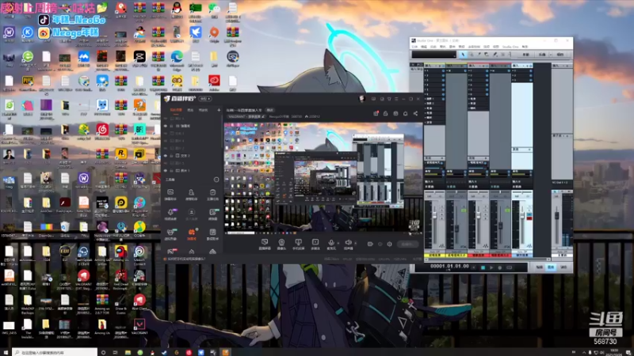This screenshot has height=356, width=634.
Task: Select eraser tool in Studio One toolbar
Action: click(x=487, y=55)
